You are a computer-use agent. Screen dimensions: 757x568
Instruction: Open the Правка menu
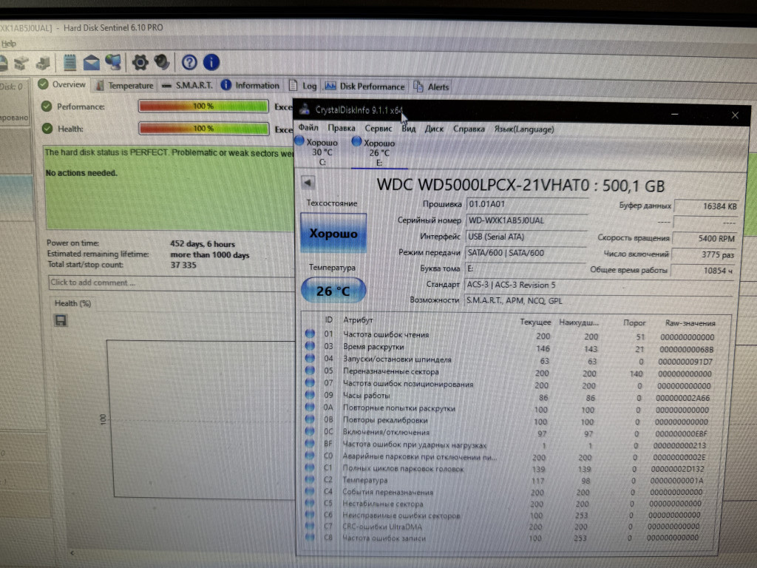pyautogui.click(x=342, y=128)
